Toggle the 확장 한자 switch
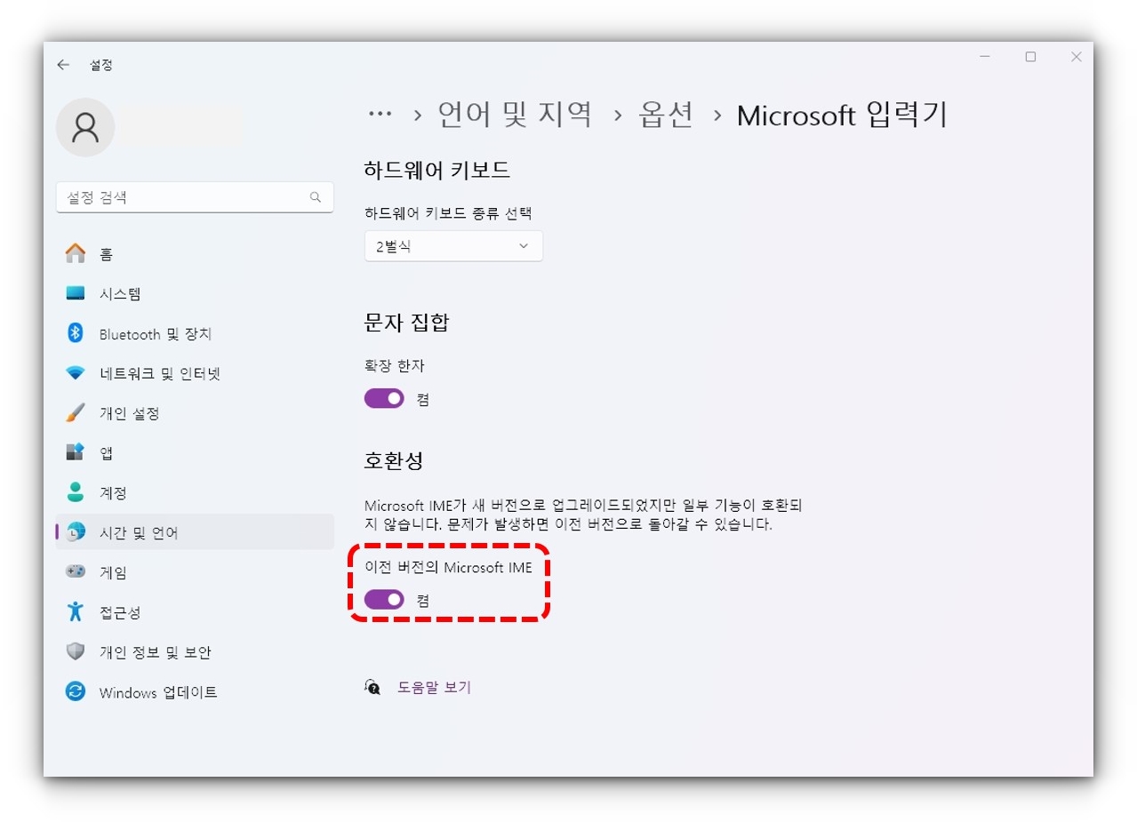Viewport: 1137px width, 822px height. click(384, 399)
